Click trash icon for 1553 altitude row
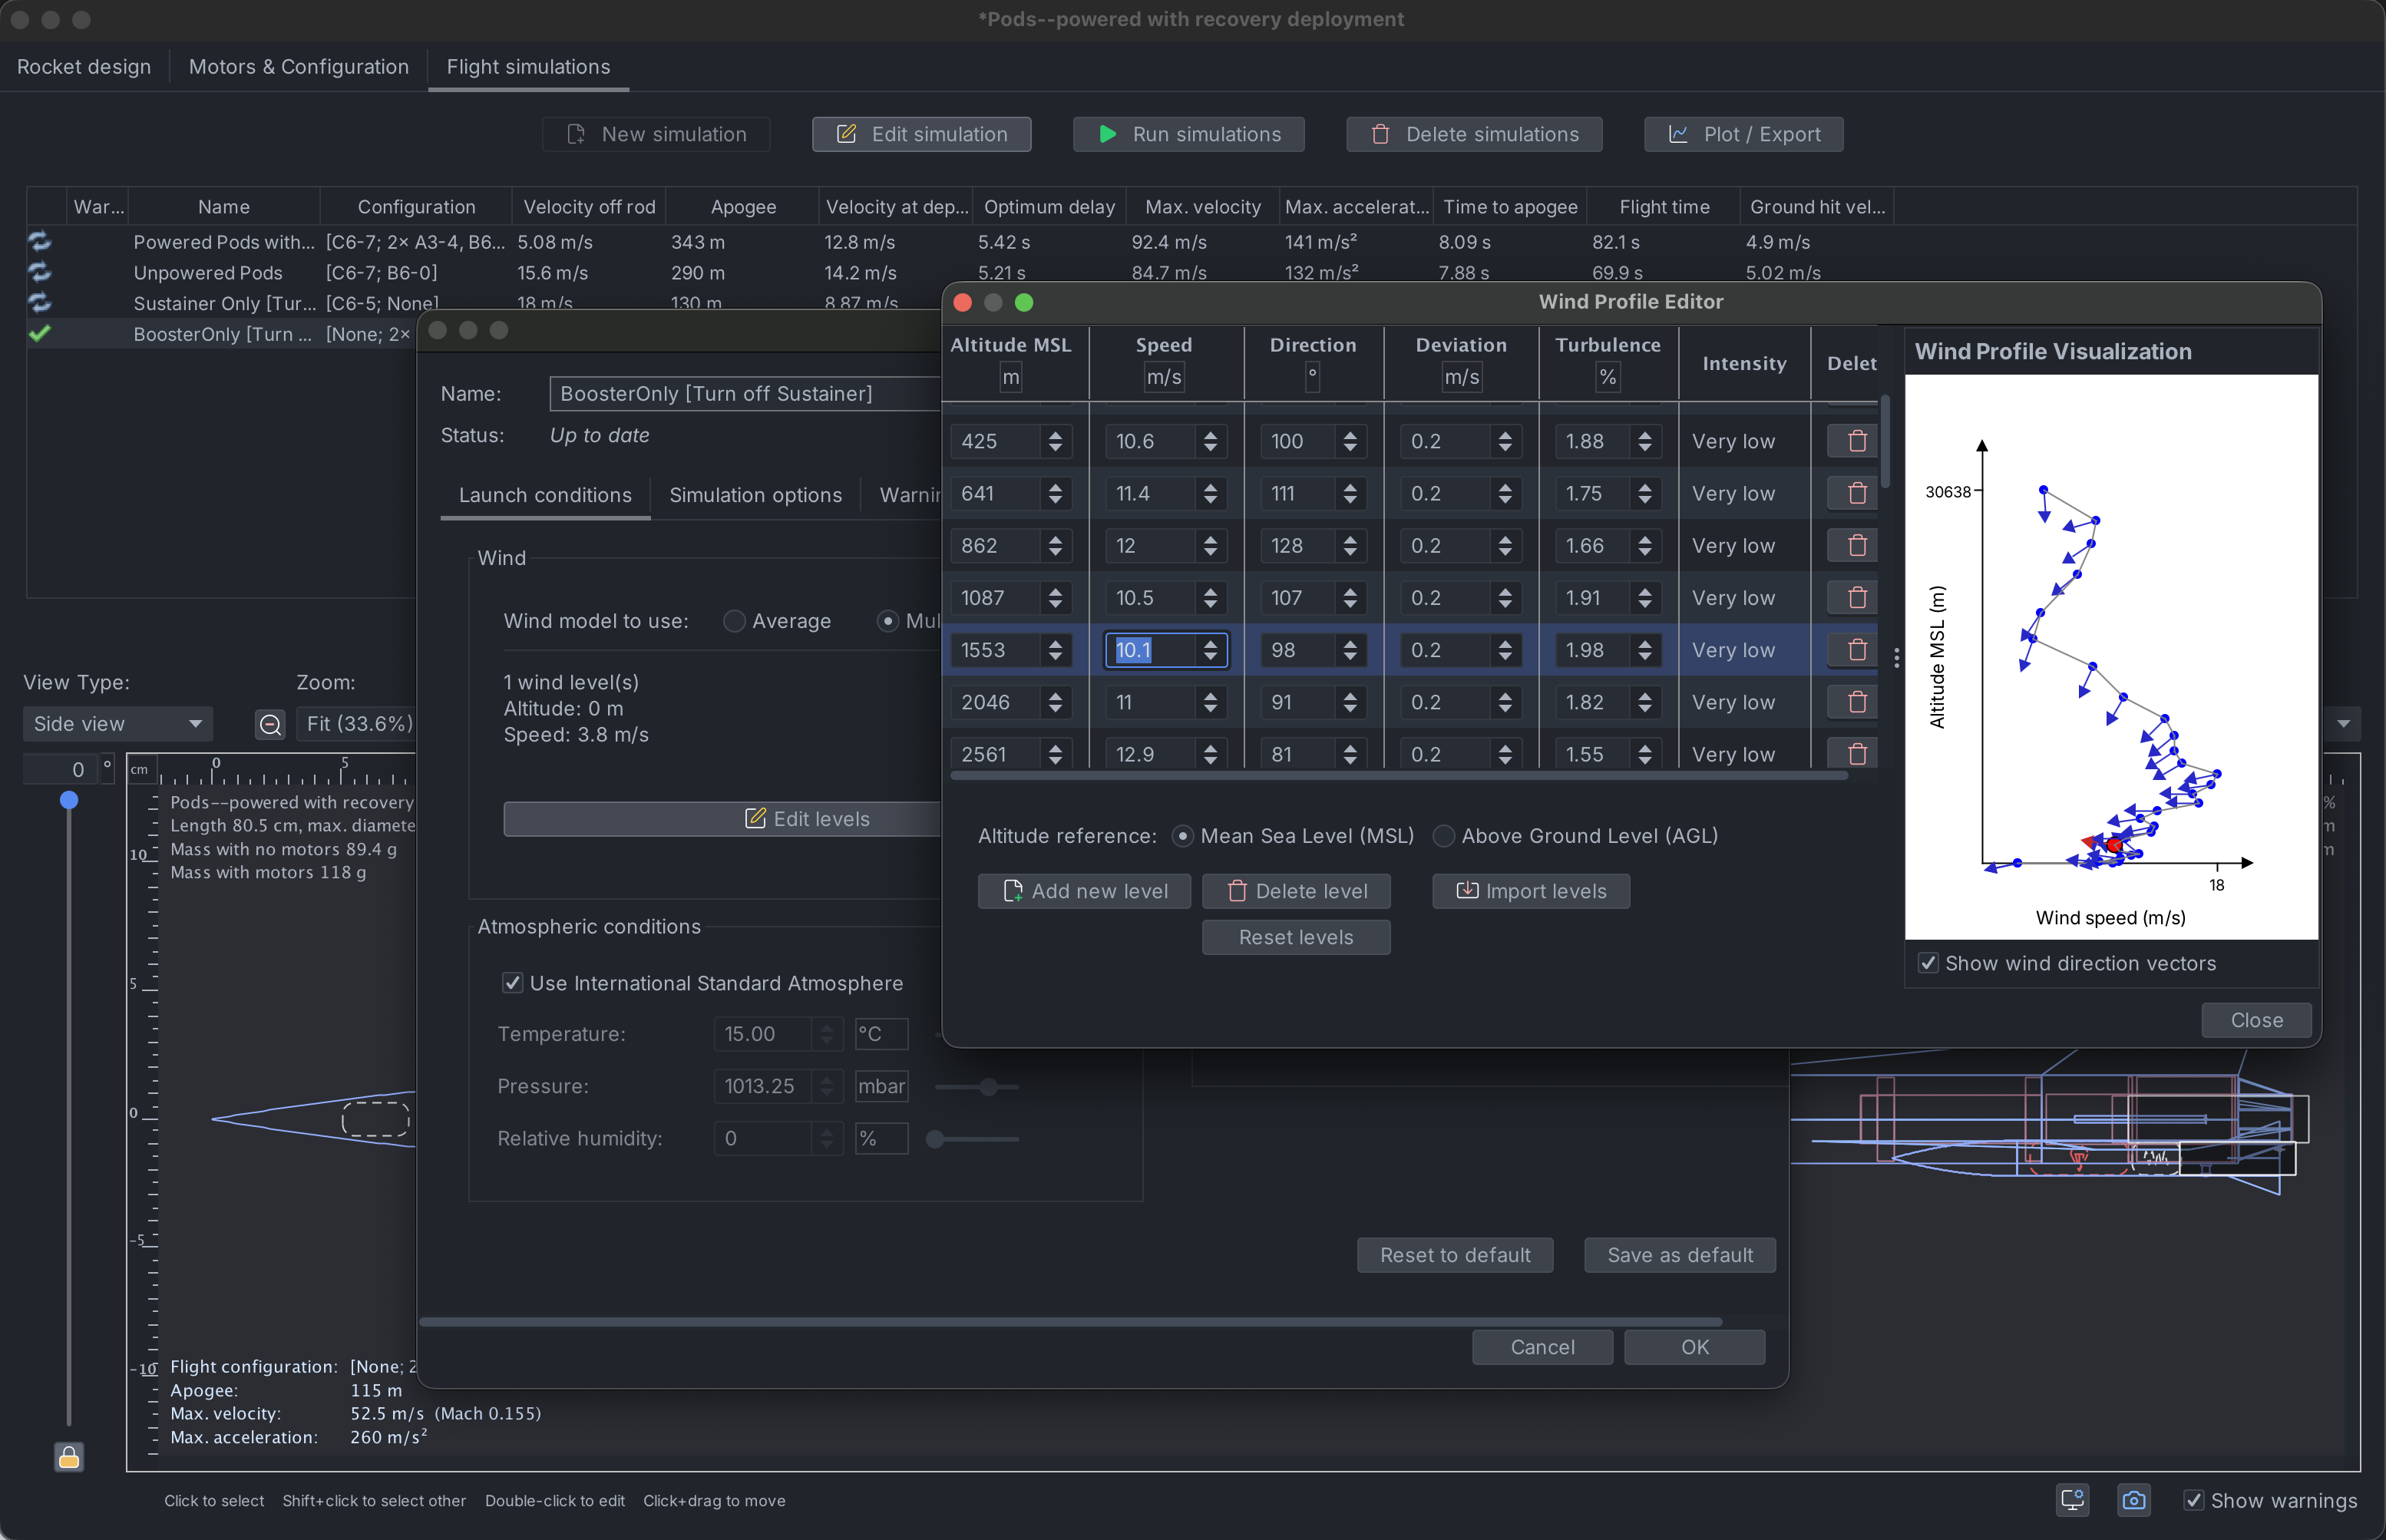Viewport: 2386px width, 1540px height. coord(1856,650)
